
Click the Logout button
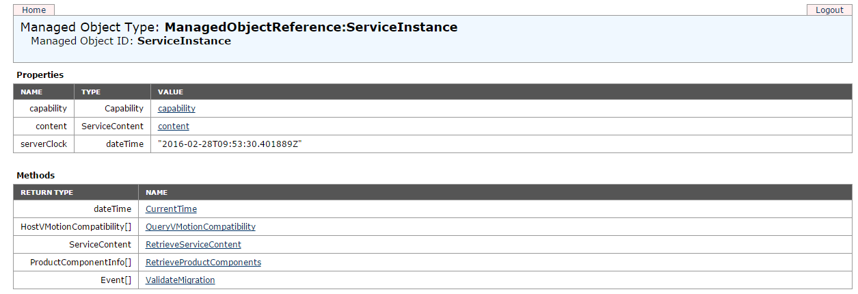[829, 10]
